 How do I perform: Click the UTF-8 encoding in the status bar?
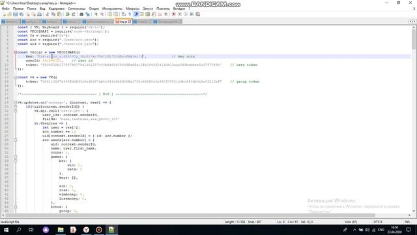tap(378, 222)
